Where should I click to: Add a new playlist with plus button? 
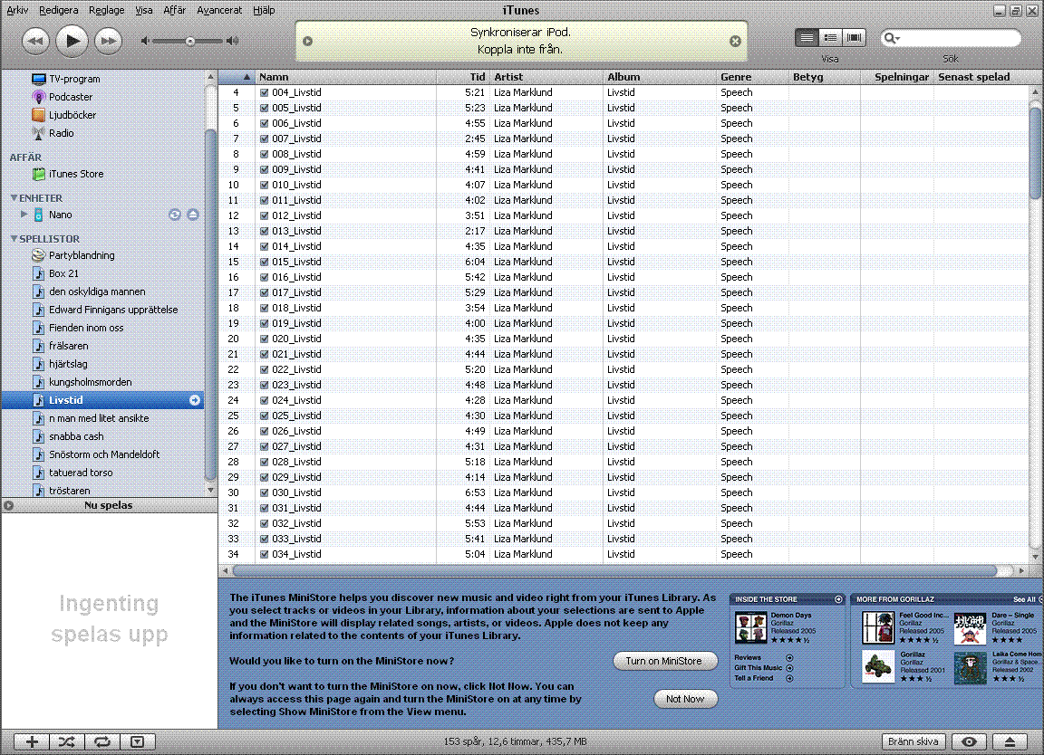(32, 741)
